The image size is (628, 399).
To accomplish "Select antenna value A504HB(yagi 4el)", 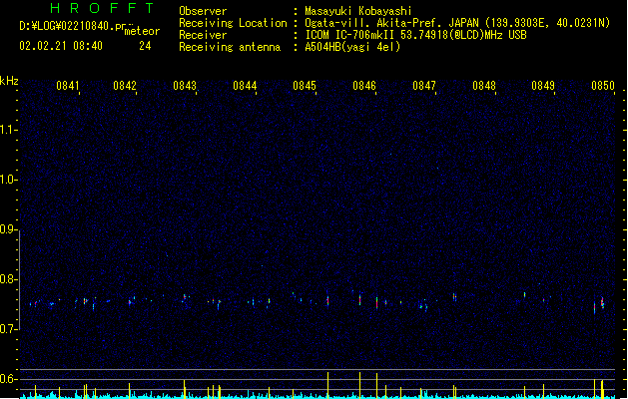I will point(352,47).
